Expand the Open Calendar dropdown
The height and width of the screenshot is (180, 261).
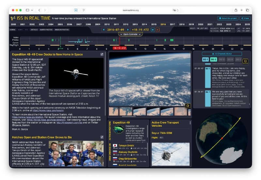[130, 34]
